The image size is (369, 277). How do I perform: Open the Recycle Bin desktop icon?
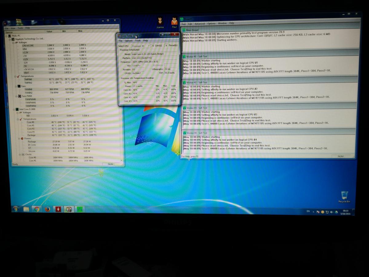coord(344,197)
